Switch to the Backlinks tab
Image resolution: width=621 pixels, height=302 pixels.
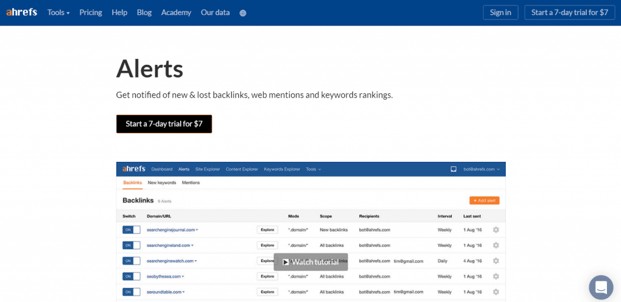[x=133, y=183]
